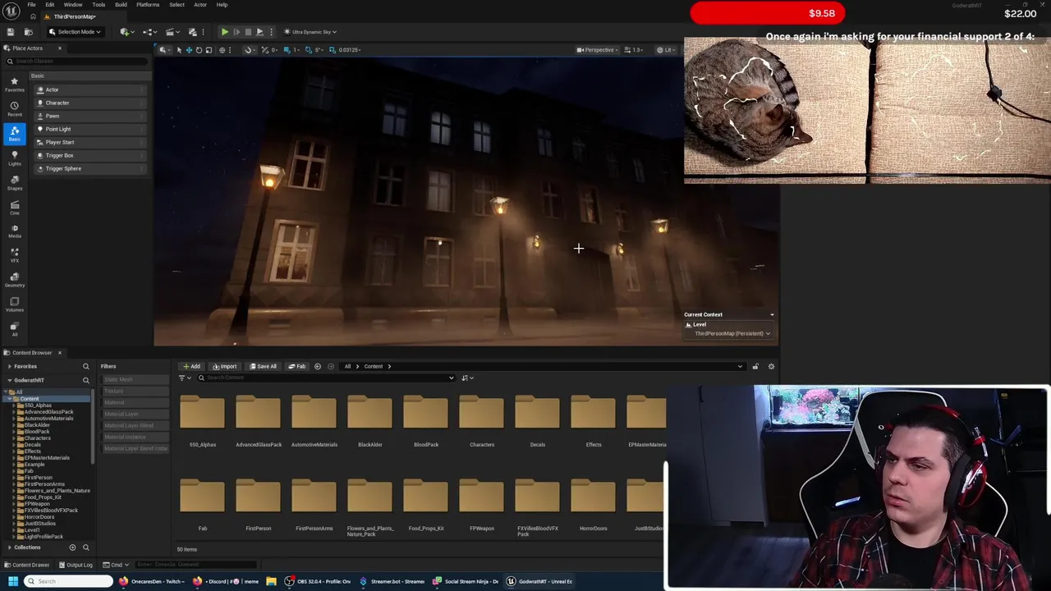Open the Content Drawer button
1051x591 pixels.
tap(27, 565)
